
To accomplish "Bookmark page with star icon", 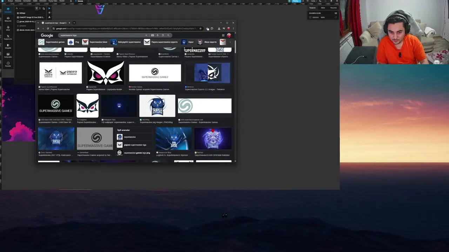I will (200, 28).
